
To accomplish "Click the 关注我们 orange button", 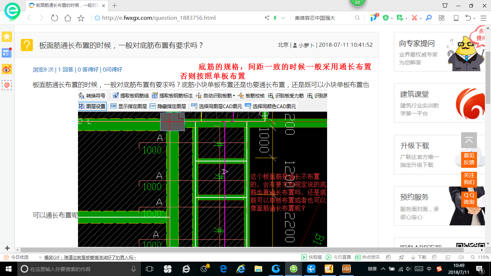I will [469, 179].
